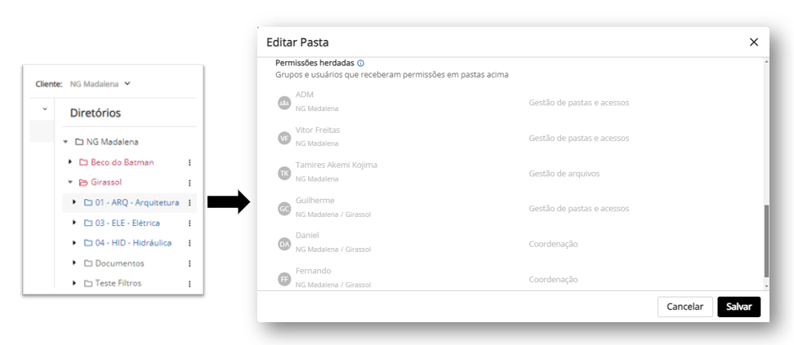Click the ADM group avatar icon

pyautogui.click(x=284, y=103)
